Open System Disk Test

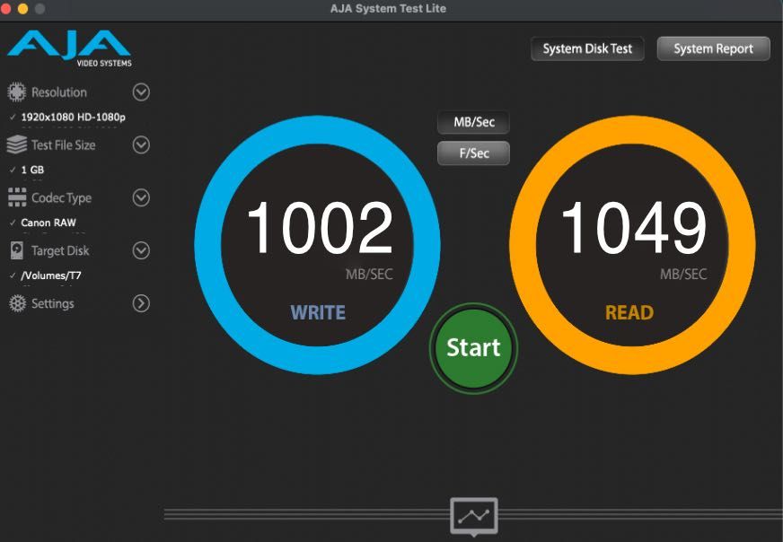coord(587,49)
